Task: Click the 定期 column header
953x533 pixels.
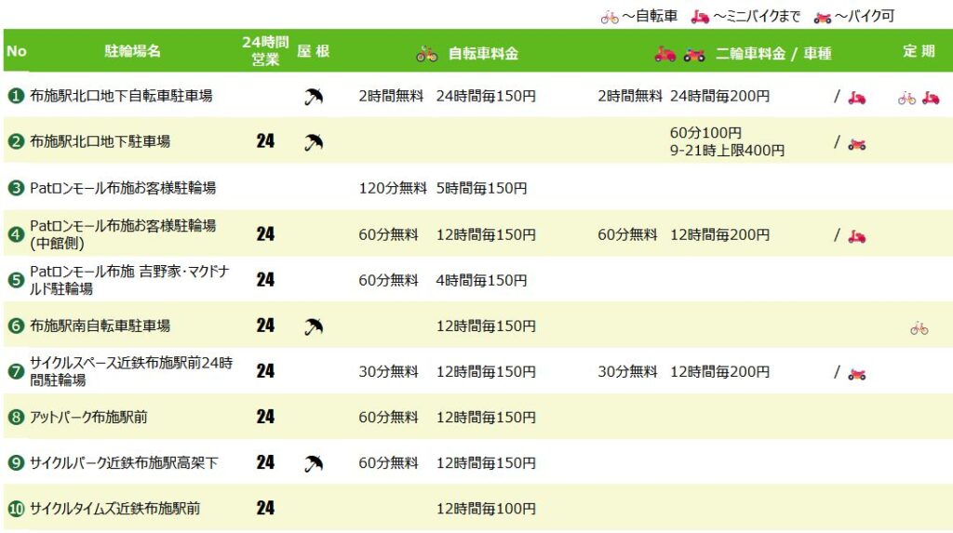Action: [919, 51]
